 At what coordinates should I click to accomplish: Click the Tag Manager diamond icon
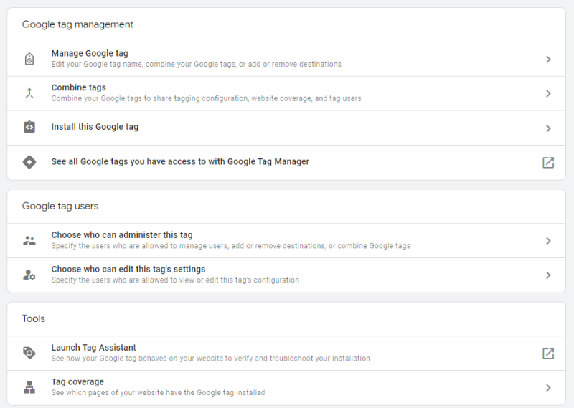(x=29, y=162)
